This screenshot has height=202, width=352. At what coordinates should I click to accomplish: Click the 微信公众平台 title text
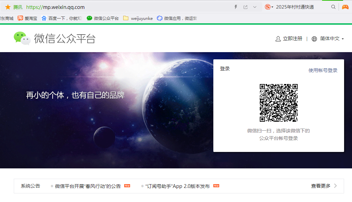tap(65, 38)
